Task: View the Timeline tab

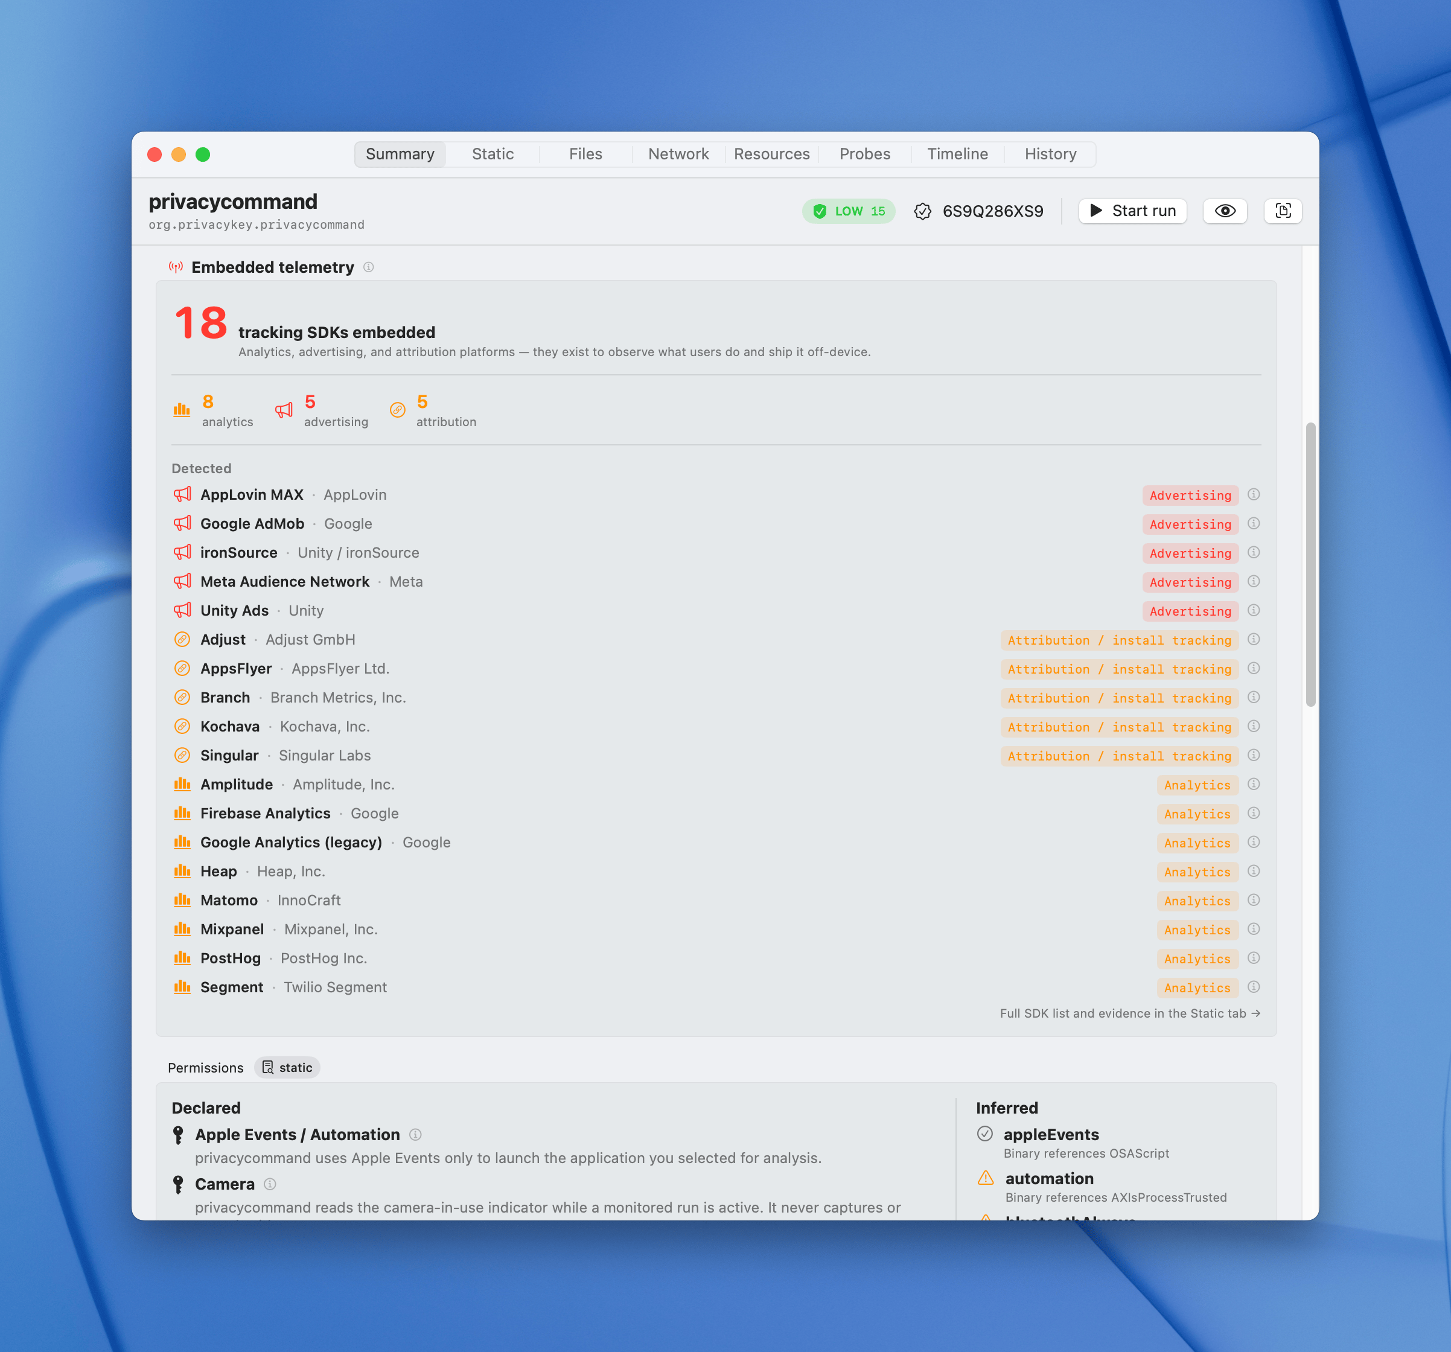Action: tap(958, 154)
